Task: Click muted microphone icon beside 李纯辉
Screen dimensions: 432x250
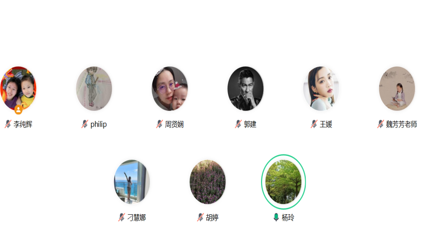Action: [x=8, y=124]
